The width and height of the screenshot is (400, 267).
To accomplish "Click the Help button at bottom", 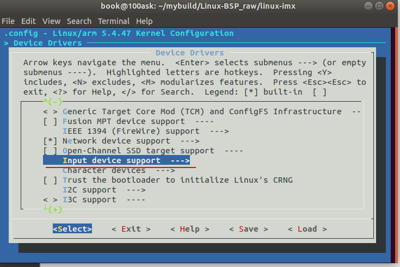I will coord(189,229).
